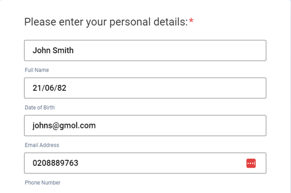291x193 pixels.
Task: Focus the Date of Birth input field
Action: (x=145, y=88)
